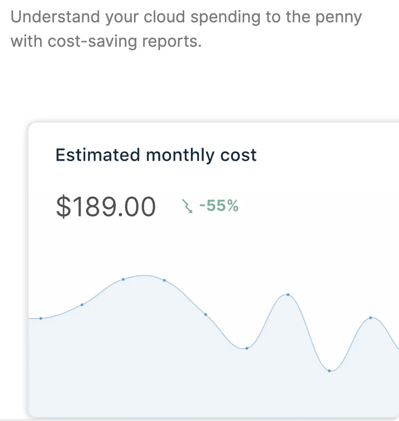Viewport: 399px width, 421px height.
Task: Click the shaded area beneath the chart line
Action: 152,366
